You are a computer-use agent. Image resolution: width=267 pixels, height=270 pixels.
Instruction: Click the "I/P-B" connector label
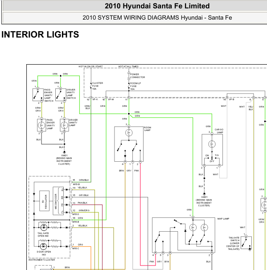coord(231,99)
